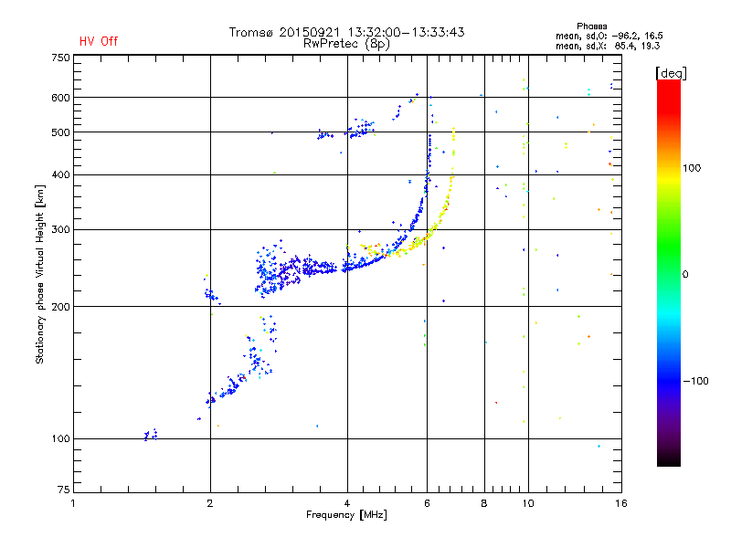Screen dimensions: 731x548
Task: Click the 'Frequency [MHz]' axis title
Action: point(346,515)
